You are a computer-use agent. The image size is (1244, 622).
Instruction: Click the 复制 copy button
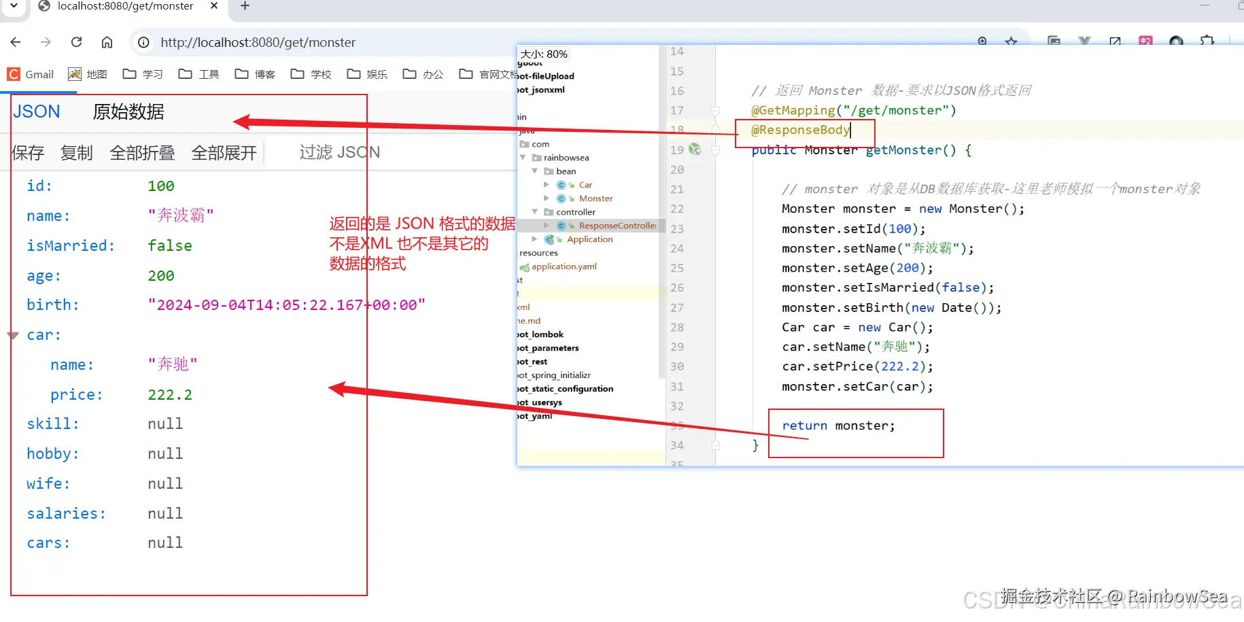(77, 153)
